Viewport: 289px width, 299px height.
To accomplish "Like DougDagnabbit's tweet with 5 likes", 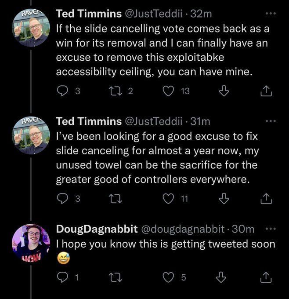I will [x=168, y=277].
